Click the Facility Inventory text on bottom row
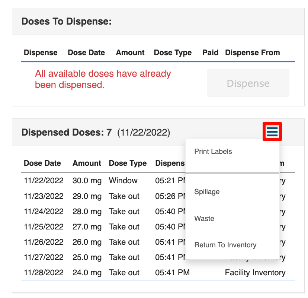 [x=255, y=272]
